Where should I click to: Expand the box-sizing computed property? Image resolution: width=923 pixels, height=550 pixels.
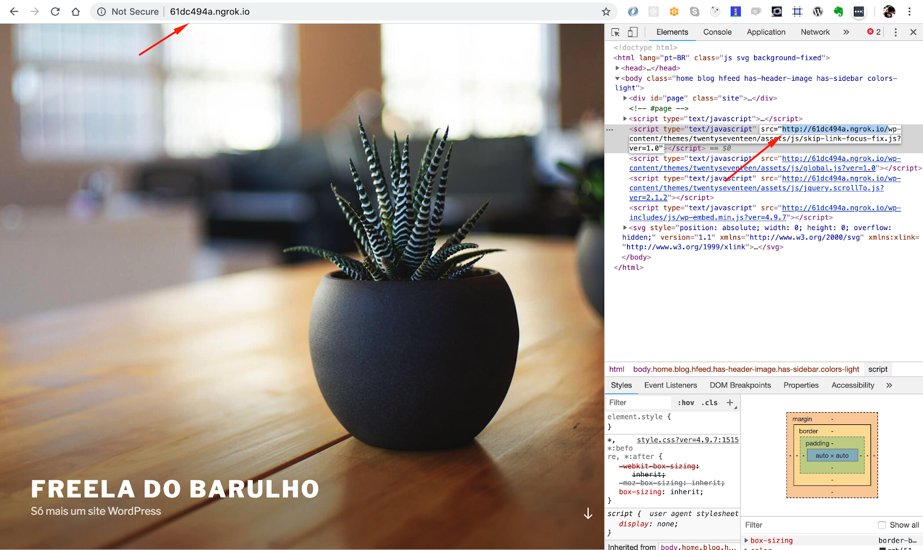pos(746,540)
